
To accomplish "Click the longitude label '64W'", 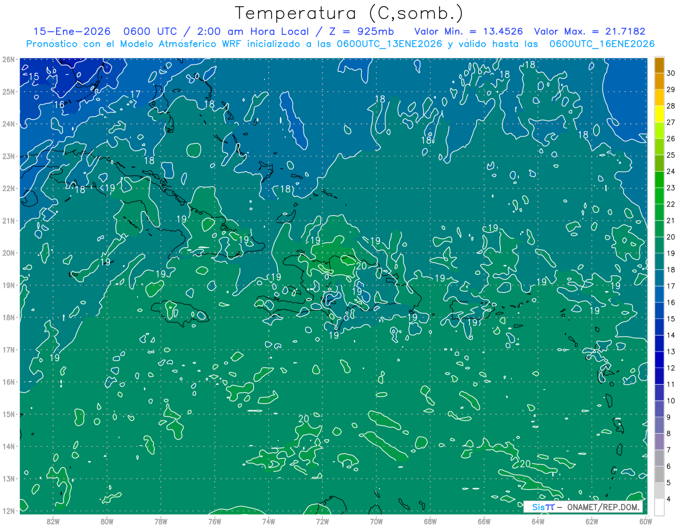I will pyautogui.click(x=538, y=521).
